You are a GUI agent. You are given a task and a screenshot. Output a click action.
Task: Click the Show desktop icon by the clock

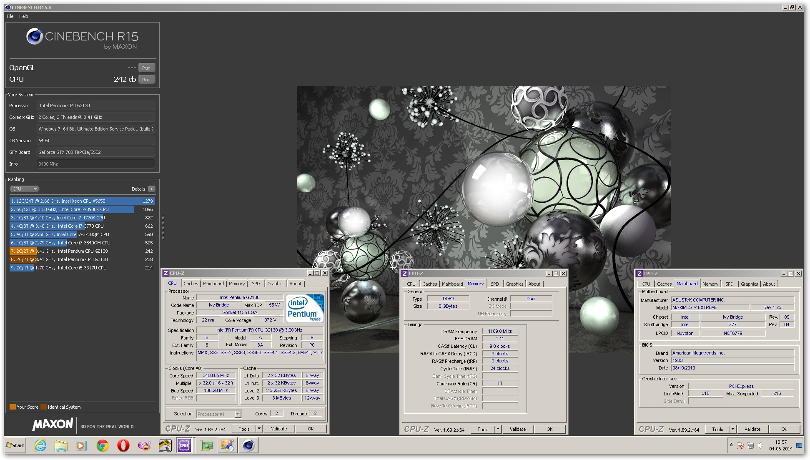[799, 445]
